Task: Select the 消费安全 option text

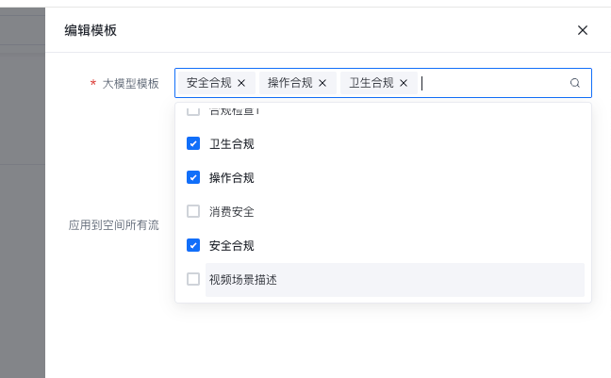Action: [232, 212]
